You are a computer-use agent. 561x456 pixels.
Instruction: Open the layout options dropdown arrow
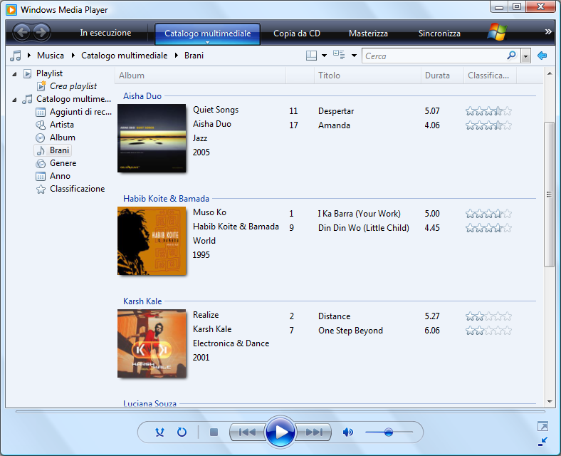[x=324, y=56]
